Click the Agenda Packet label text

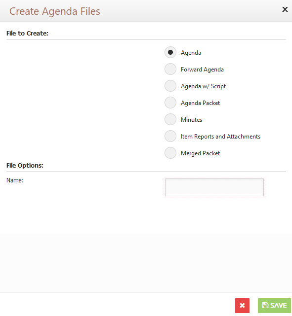point(200,103)
